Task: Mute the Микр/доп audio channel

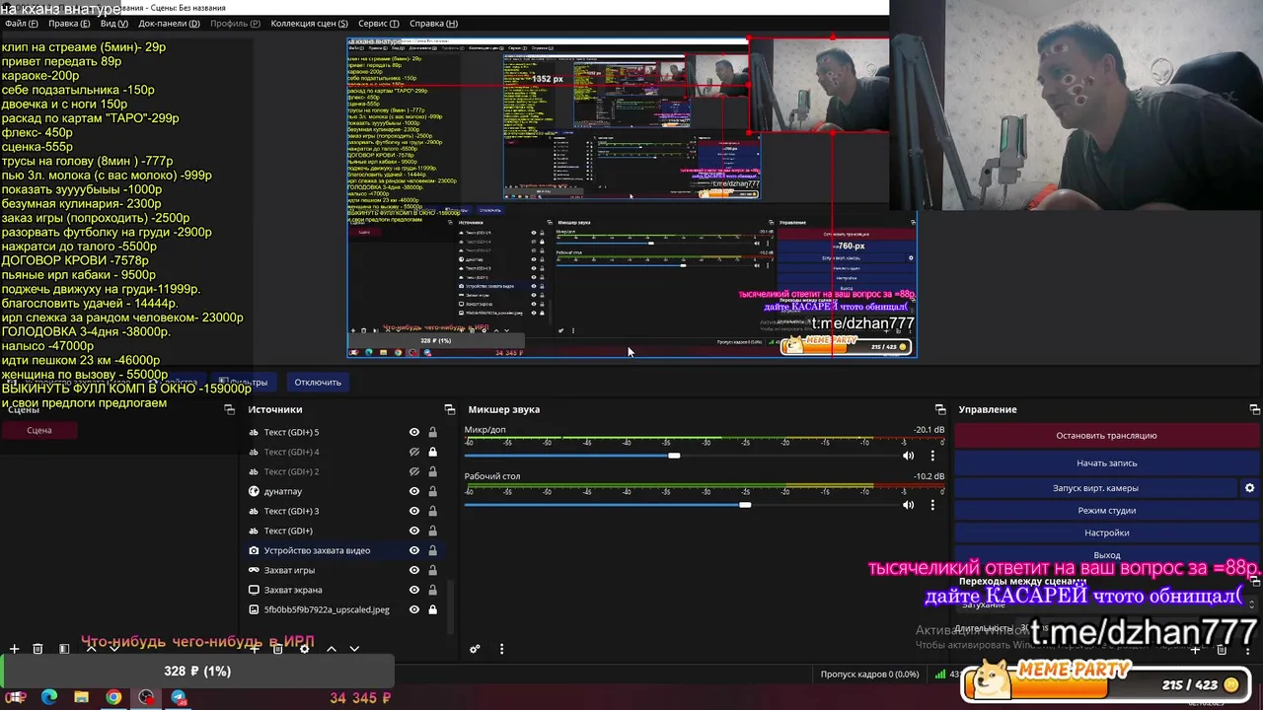Action: (x=908, y=456)
